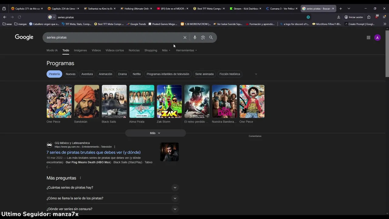Open Google Lens image search icon
The height and width of the screenshot is (219, 389).
tap(203, 37)
